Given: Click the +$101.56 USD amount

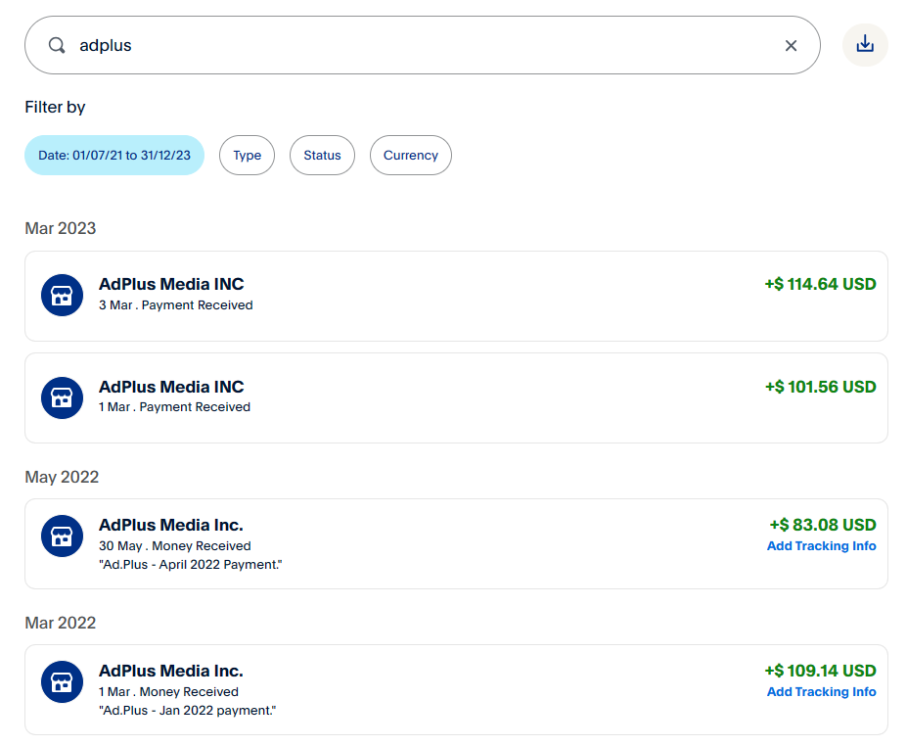Looking at the screenshot, I should point(820,387).
